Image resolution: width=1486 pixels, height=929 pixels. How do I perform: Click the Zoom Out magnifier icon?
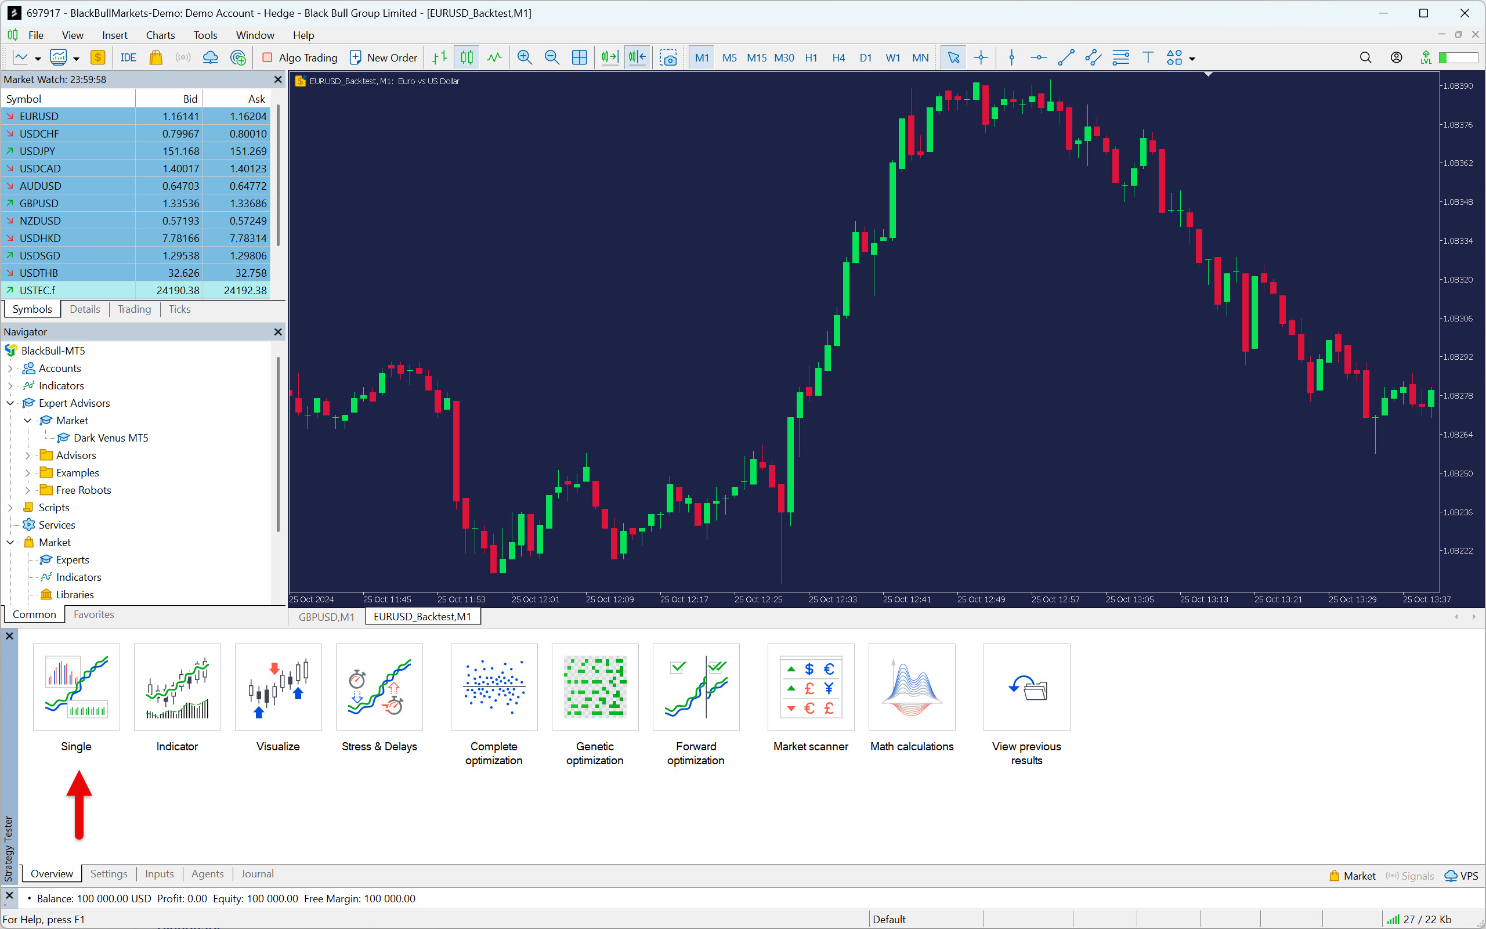point(552,58)
